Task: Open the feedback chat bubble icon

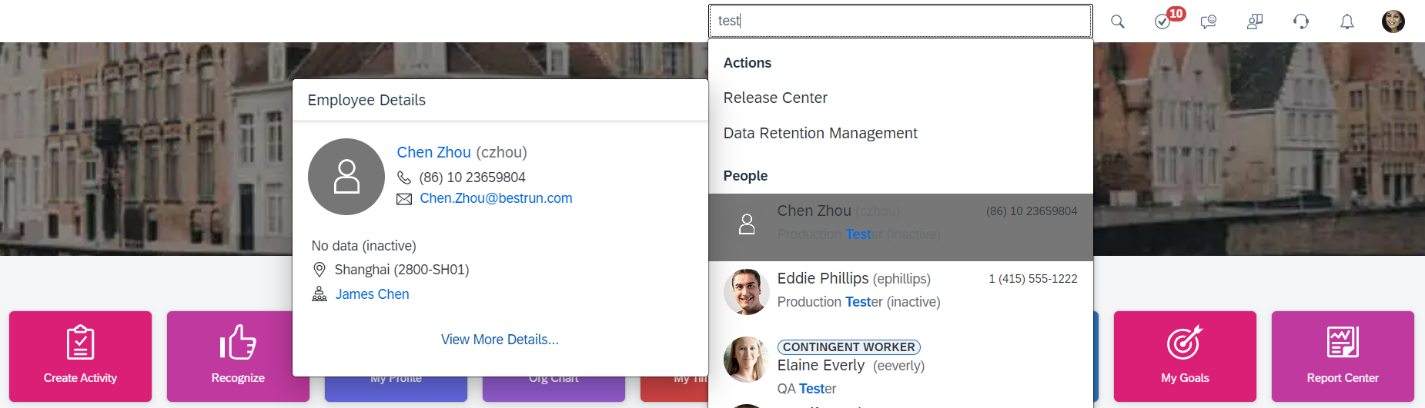Action: tap(1209, 22)
